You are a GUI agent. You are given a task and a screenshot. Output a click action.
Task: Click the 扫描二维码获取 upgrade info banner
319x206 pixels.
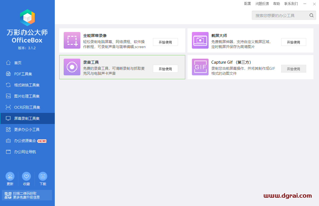(27, 195)
